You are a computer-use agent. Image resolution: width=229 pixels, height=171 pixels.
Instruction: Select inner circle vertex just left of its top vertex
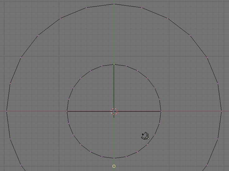(x=102, y=66)
